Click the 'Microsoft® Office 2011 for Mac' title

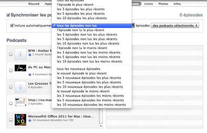point(61,116)
